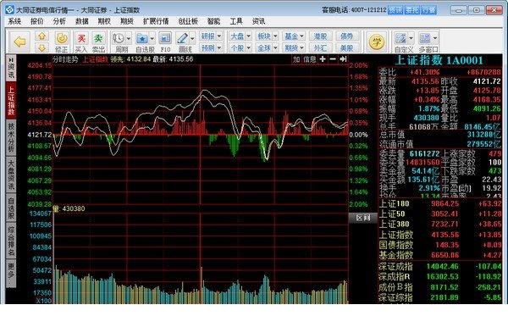Open the 扩展行情 menu
The image size is (508, 316).
156,21
